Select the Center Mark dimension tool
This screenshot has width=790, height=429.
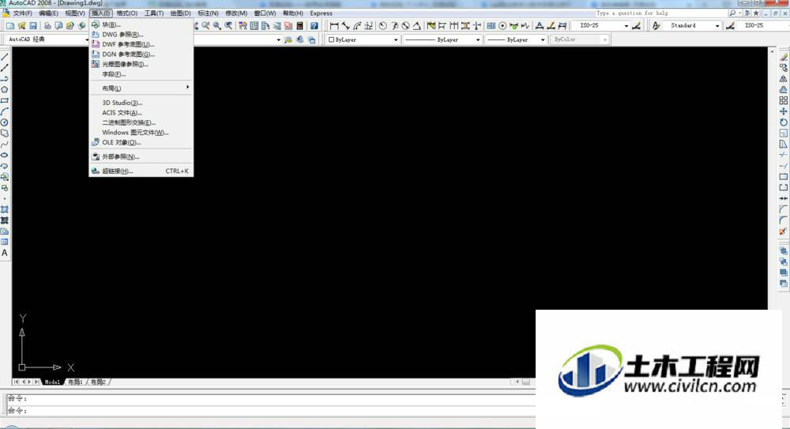pyautogui.click(x=502, y=25)
